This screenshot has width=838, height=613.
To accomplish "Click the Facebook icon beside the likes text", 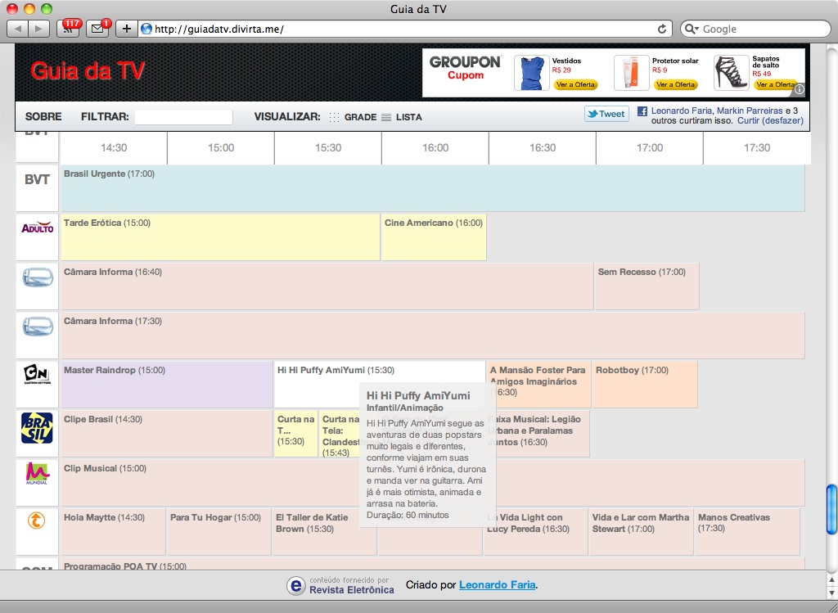I will pyautogui.click(x=642, y=111).
